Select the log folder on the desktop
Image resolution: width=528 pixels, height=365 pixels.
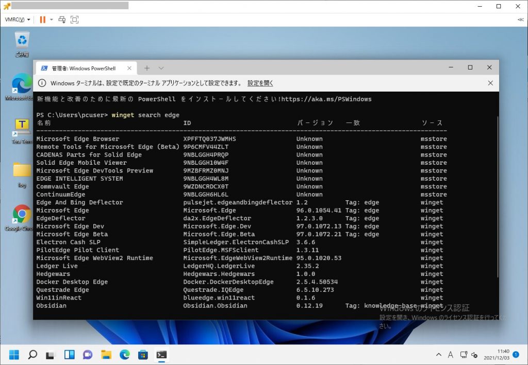pyautogui.click(x=22, y=175)
